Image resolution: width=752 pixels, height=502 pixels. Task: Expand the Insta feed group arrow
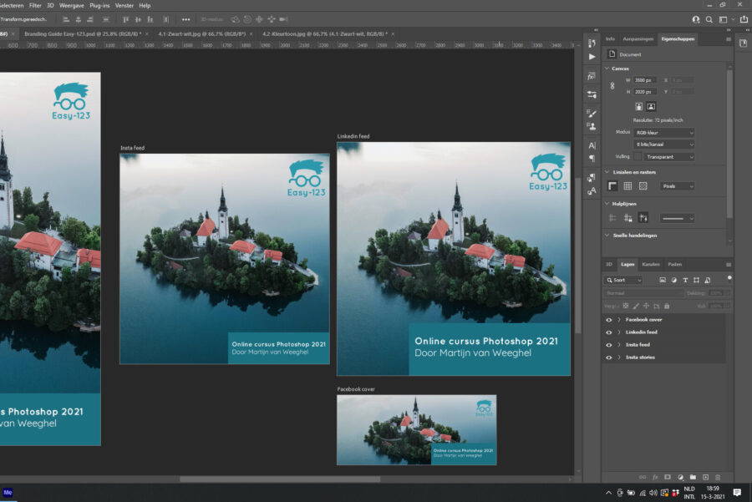pyautogui.click(x=619, y=345)
